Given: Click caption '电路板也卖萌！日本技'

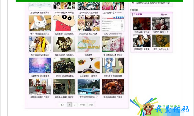Looking at the screenshot, I should coord(40,97).
